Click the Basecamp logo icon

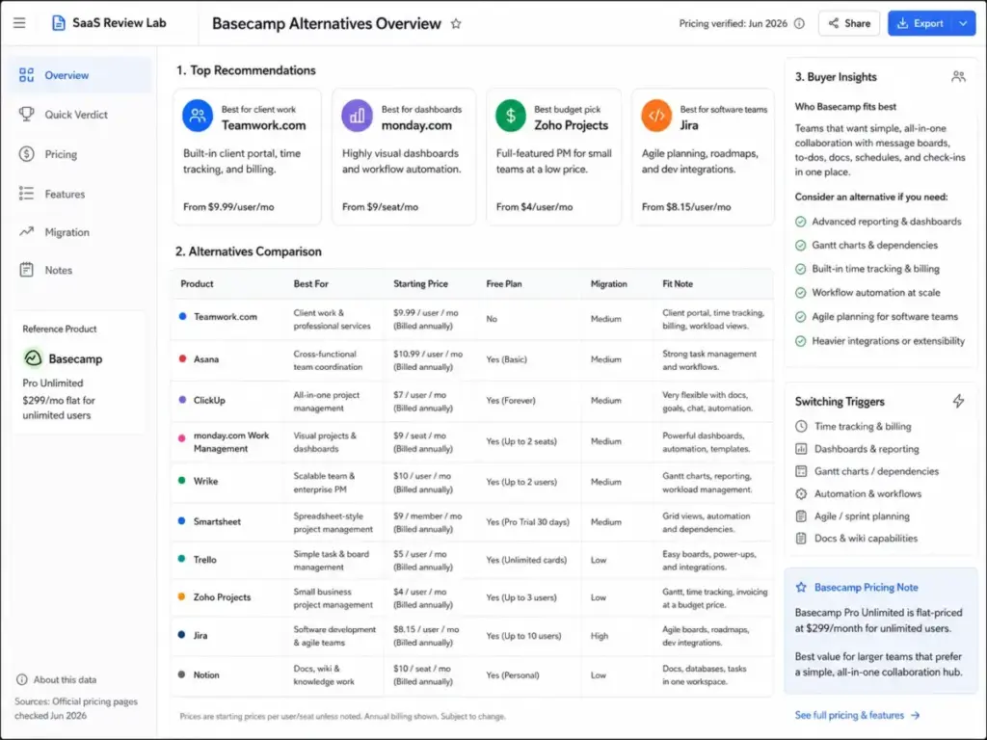pyautogui.click(x=33, y=358)
